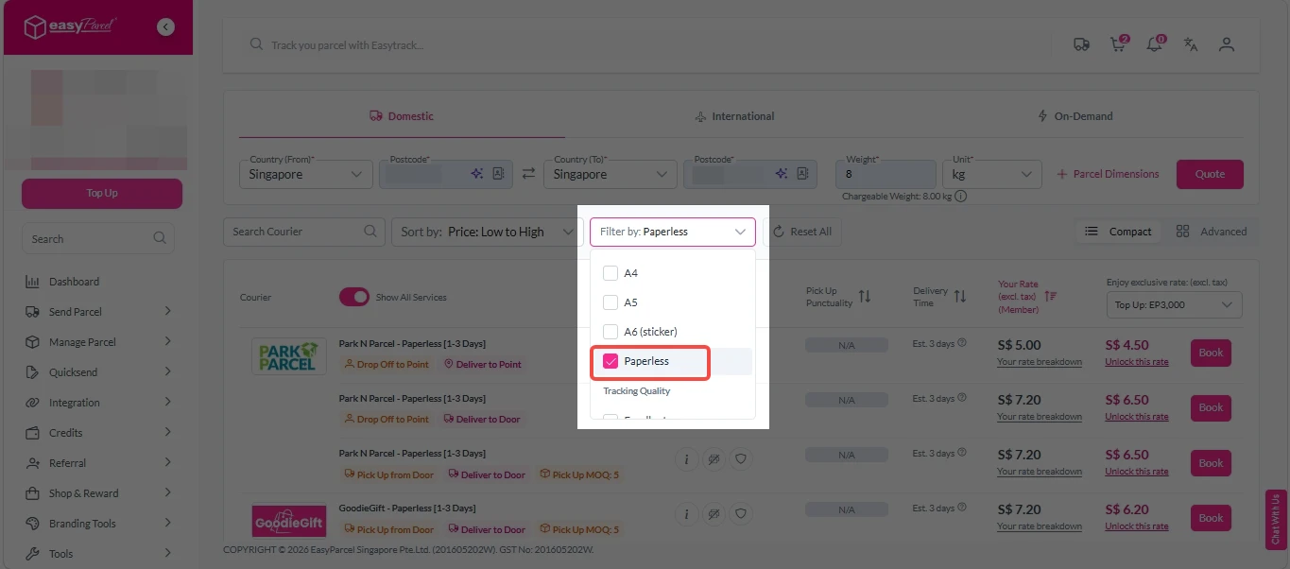The height and width of the screenshot is (569, 1290).
Task: Expand the Unit kg dropdown
Action: (991, 175)
